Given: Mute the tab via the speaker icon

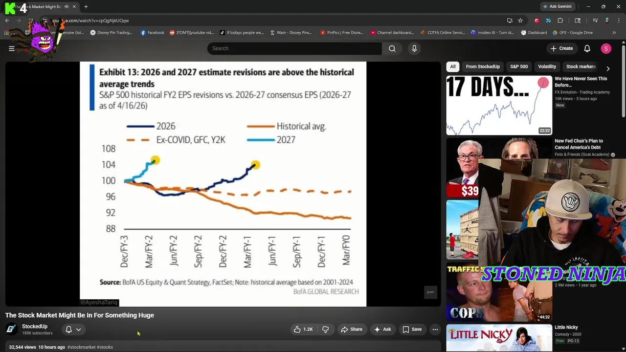Looking at the screenshot, I should (x=67, y=7).
